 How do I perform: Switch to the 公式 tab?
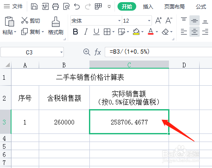201,6
